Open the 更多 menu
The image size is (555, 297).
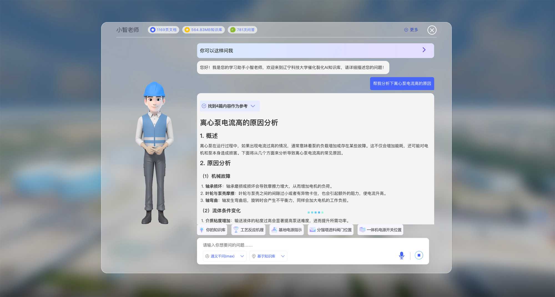pos(411,30)
